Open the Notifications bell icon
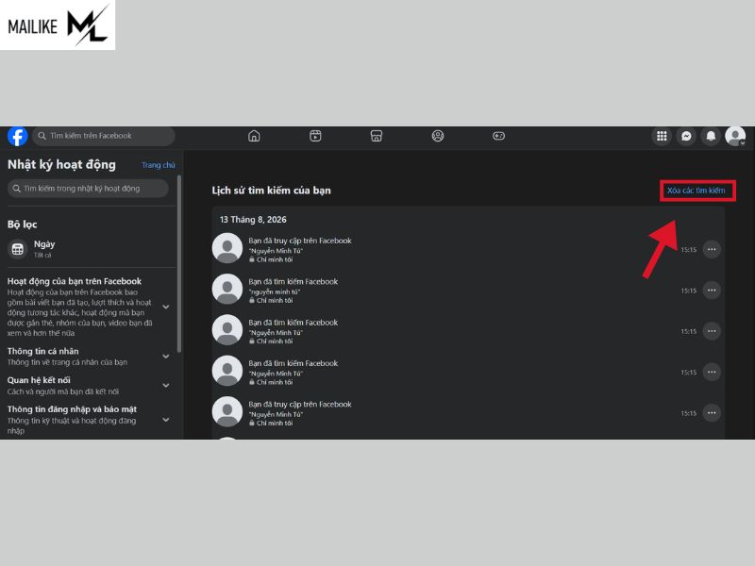This screenshot has height=566, width=755. pos(711,136)
